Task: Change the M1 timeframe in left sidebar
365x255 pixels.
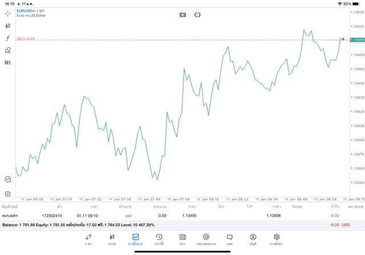Action: tap(7, 63)
